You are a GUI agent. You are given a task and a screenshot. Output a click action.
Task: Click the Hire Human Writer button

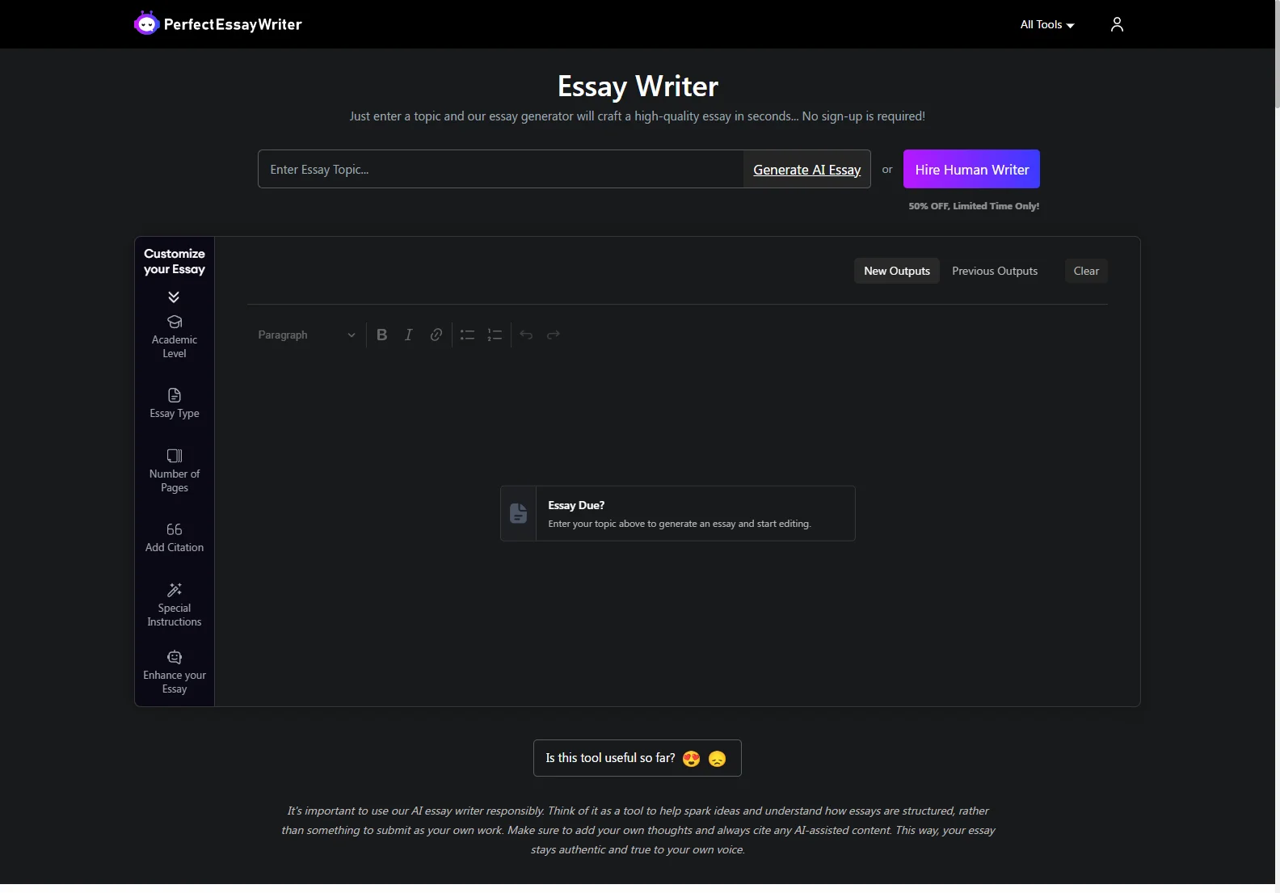pyautogui.click(x=971, y=169)
